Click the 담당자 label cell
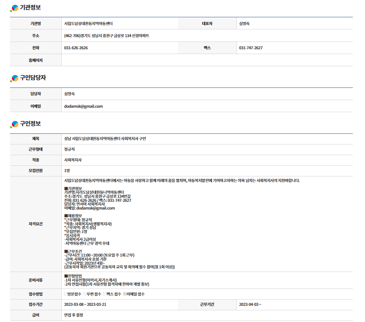 (36, 94)
